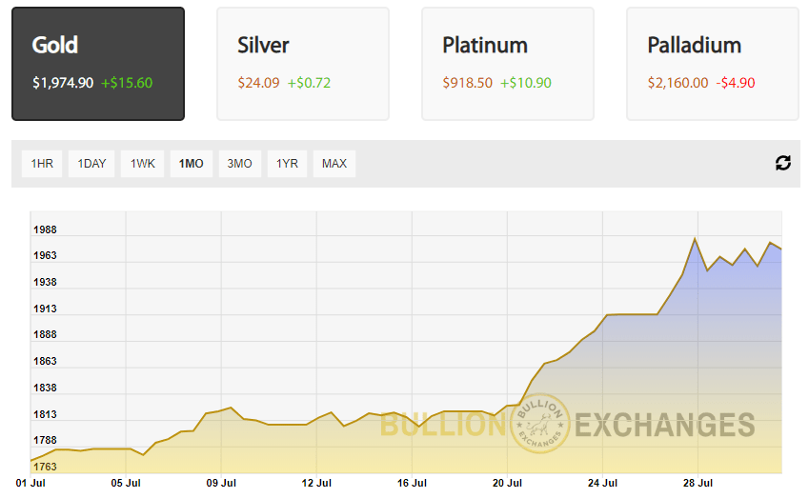This screenshot has height=498, width=809.
Task: Select the 1MO time range
Action: (192, 164)
